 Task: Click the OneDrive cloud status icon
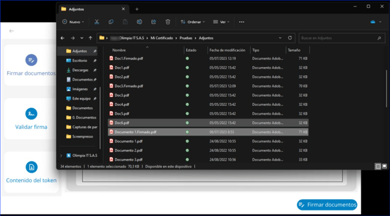[373, 22]
